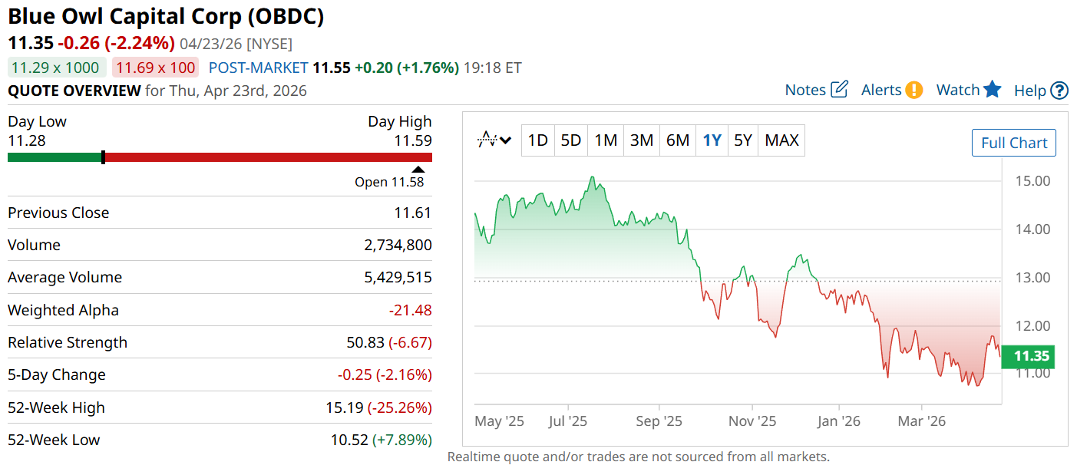
Task: Select the 1D chart range
Action: 537,140
